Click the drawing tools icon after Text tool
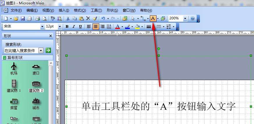The width and height of the screenshot is (254, 124). (163, 18)
